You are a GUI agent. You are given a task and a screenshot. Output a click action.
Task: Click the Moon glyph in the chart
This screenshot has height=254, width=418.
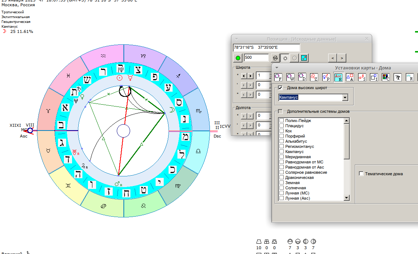tap(172, 110)
